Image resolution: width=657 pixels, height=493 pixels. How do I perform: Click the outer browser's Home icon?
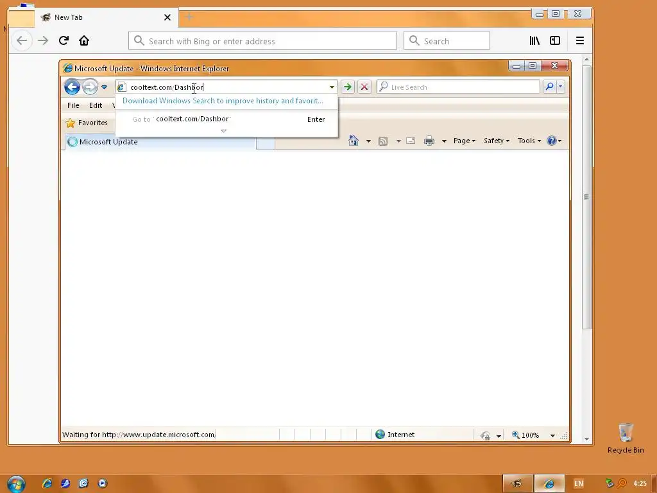click(x=84, y=40)
